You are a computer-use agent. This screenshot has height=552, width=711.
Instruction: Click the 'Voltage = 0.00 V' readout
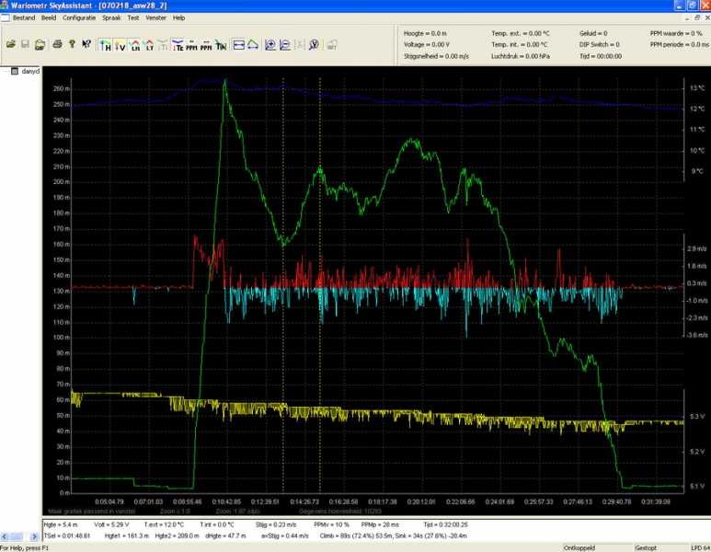(426, 44)
